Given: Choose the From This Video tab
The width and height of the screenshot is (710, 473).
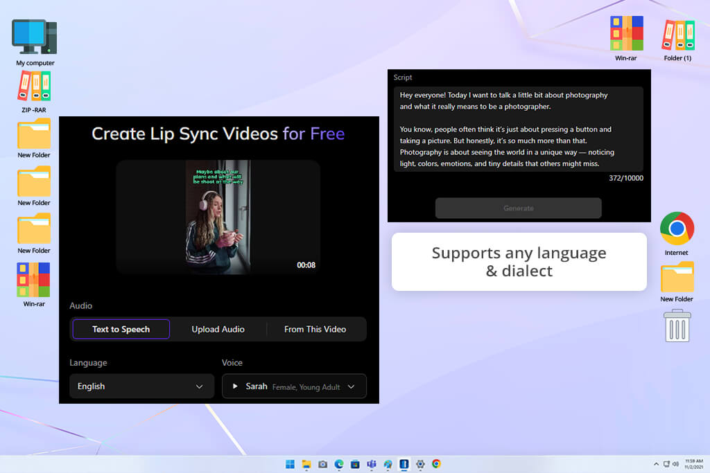Looking at the screenshot, I should tap(315, 329).
